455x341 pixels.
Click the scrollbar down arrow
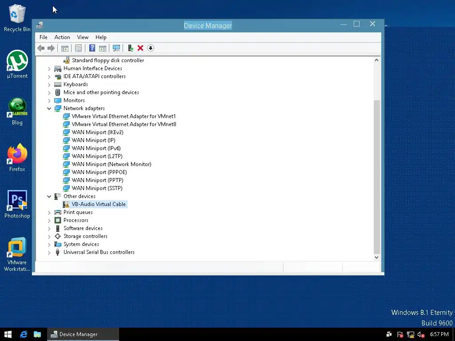click(x=376, y=257)
